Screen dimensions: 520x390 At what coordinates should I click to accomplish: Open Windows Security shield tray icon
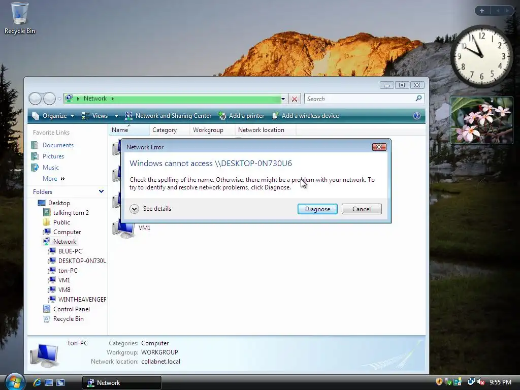click(x=439, y=382)
